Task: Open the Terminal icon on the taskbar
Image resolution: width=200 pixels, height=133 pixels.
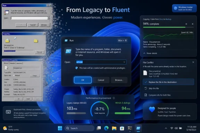Action: [x=130, y=128]
